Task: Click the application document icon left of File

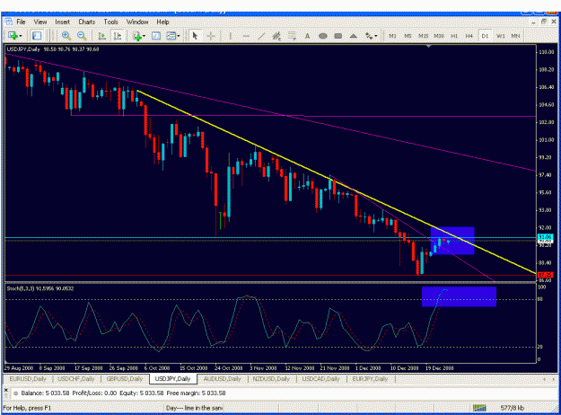Action: tap(9, 22)
